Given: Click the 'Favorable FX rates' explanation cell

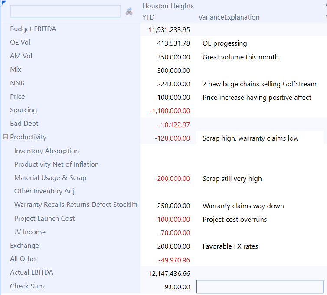Looking at the screenshot, I should point(230,246).
